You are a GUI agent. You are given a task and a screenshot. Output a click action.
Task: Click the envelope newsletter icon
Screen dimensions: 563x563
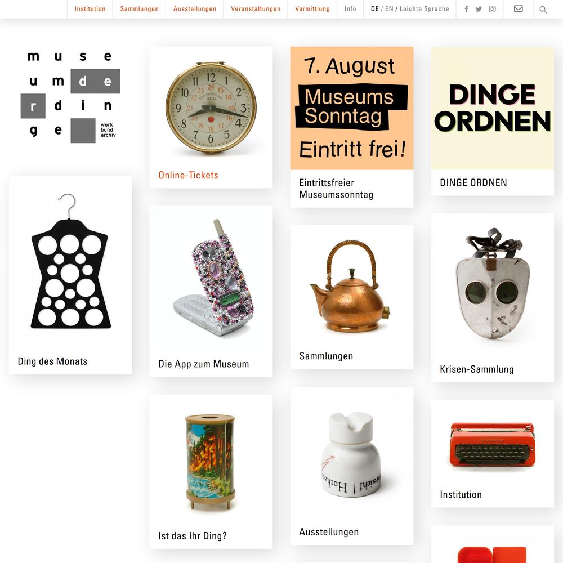[518, 8]
